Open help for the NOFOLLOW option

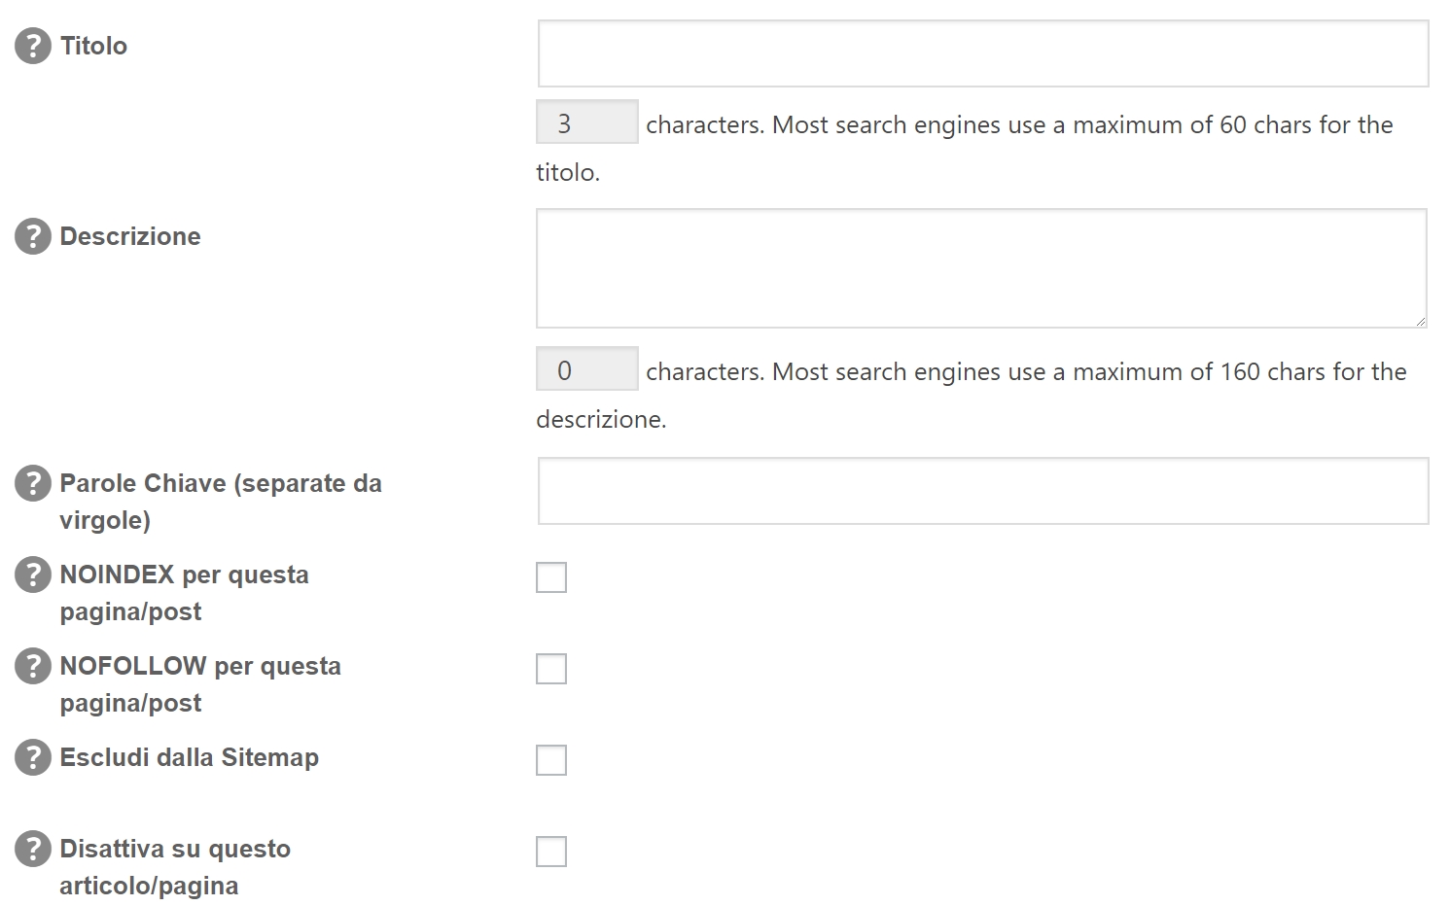pyautogui.click(x=32, y=666)
